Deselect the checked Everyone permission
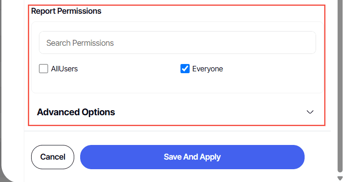Viewport: 344px width, 182px height. tap(185, 69)
